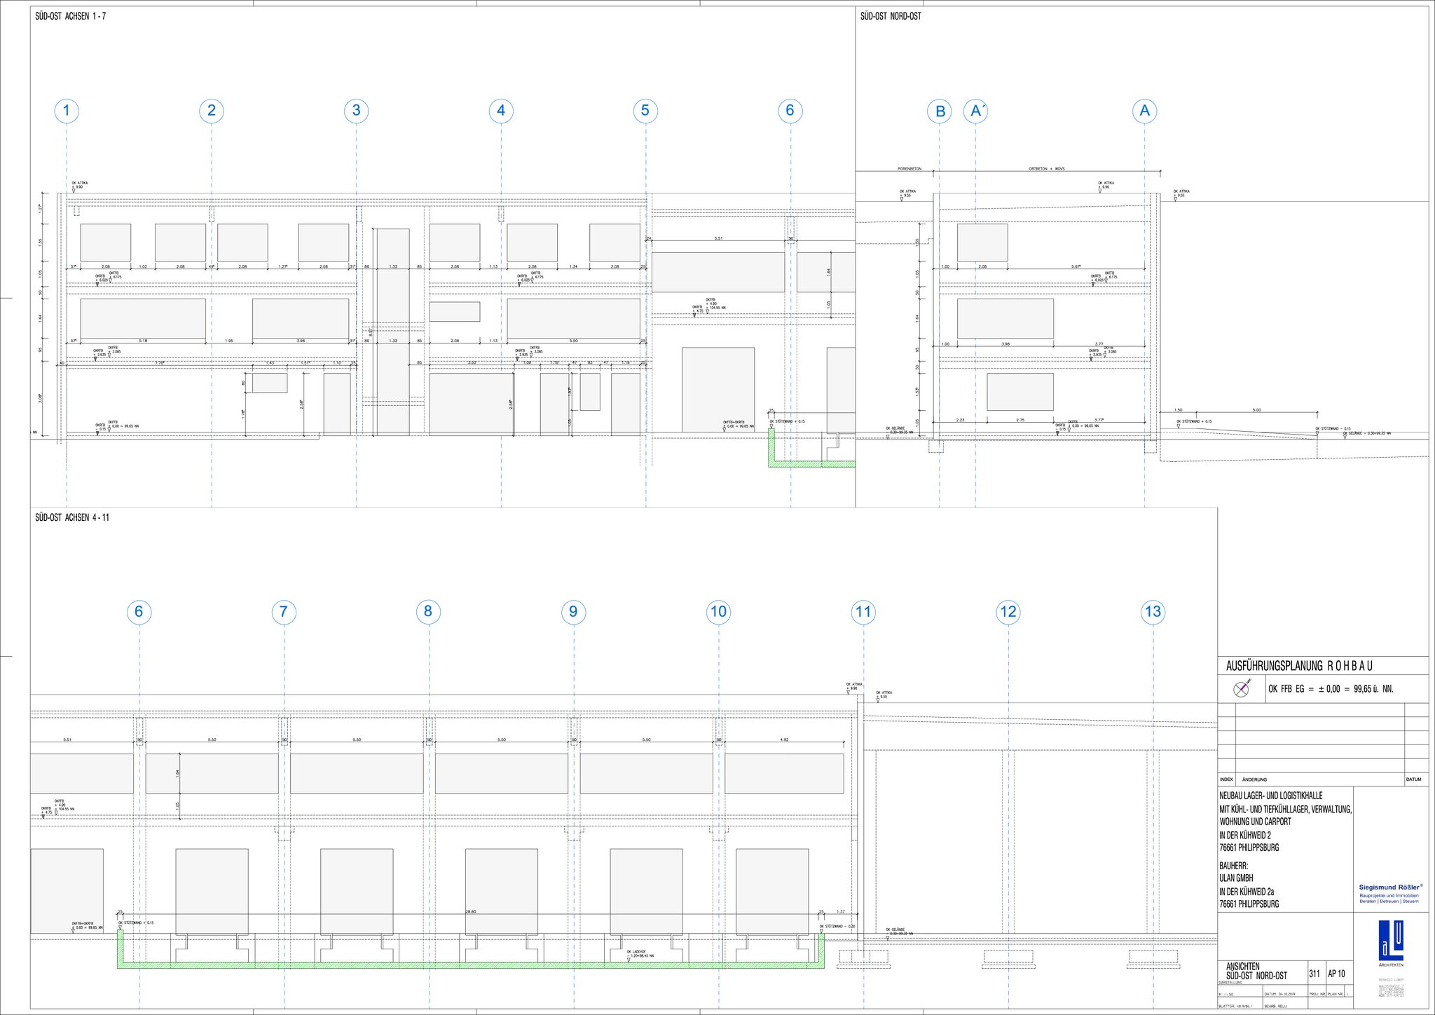Click the north arrow compass symbol

[x=1242, y=688]
